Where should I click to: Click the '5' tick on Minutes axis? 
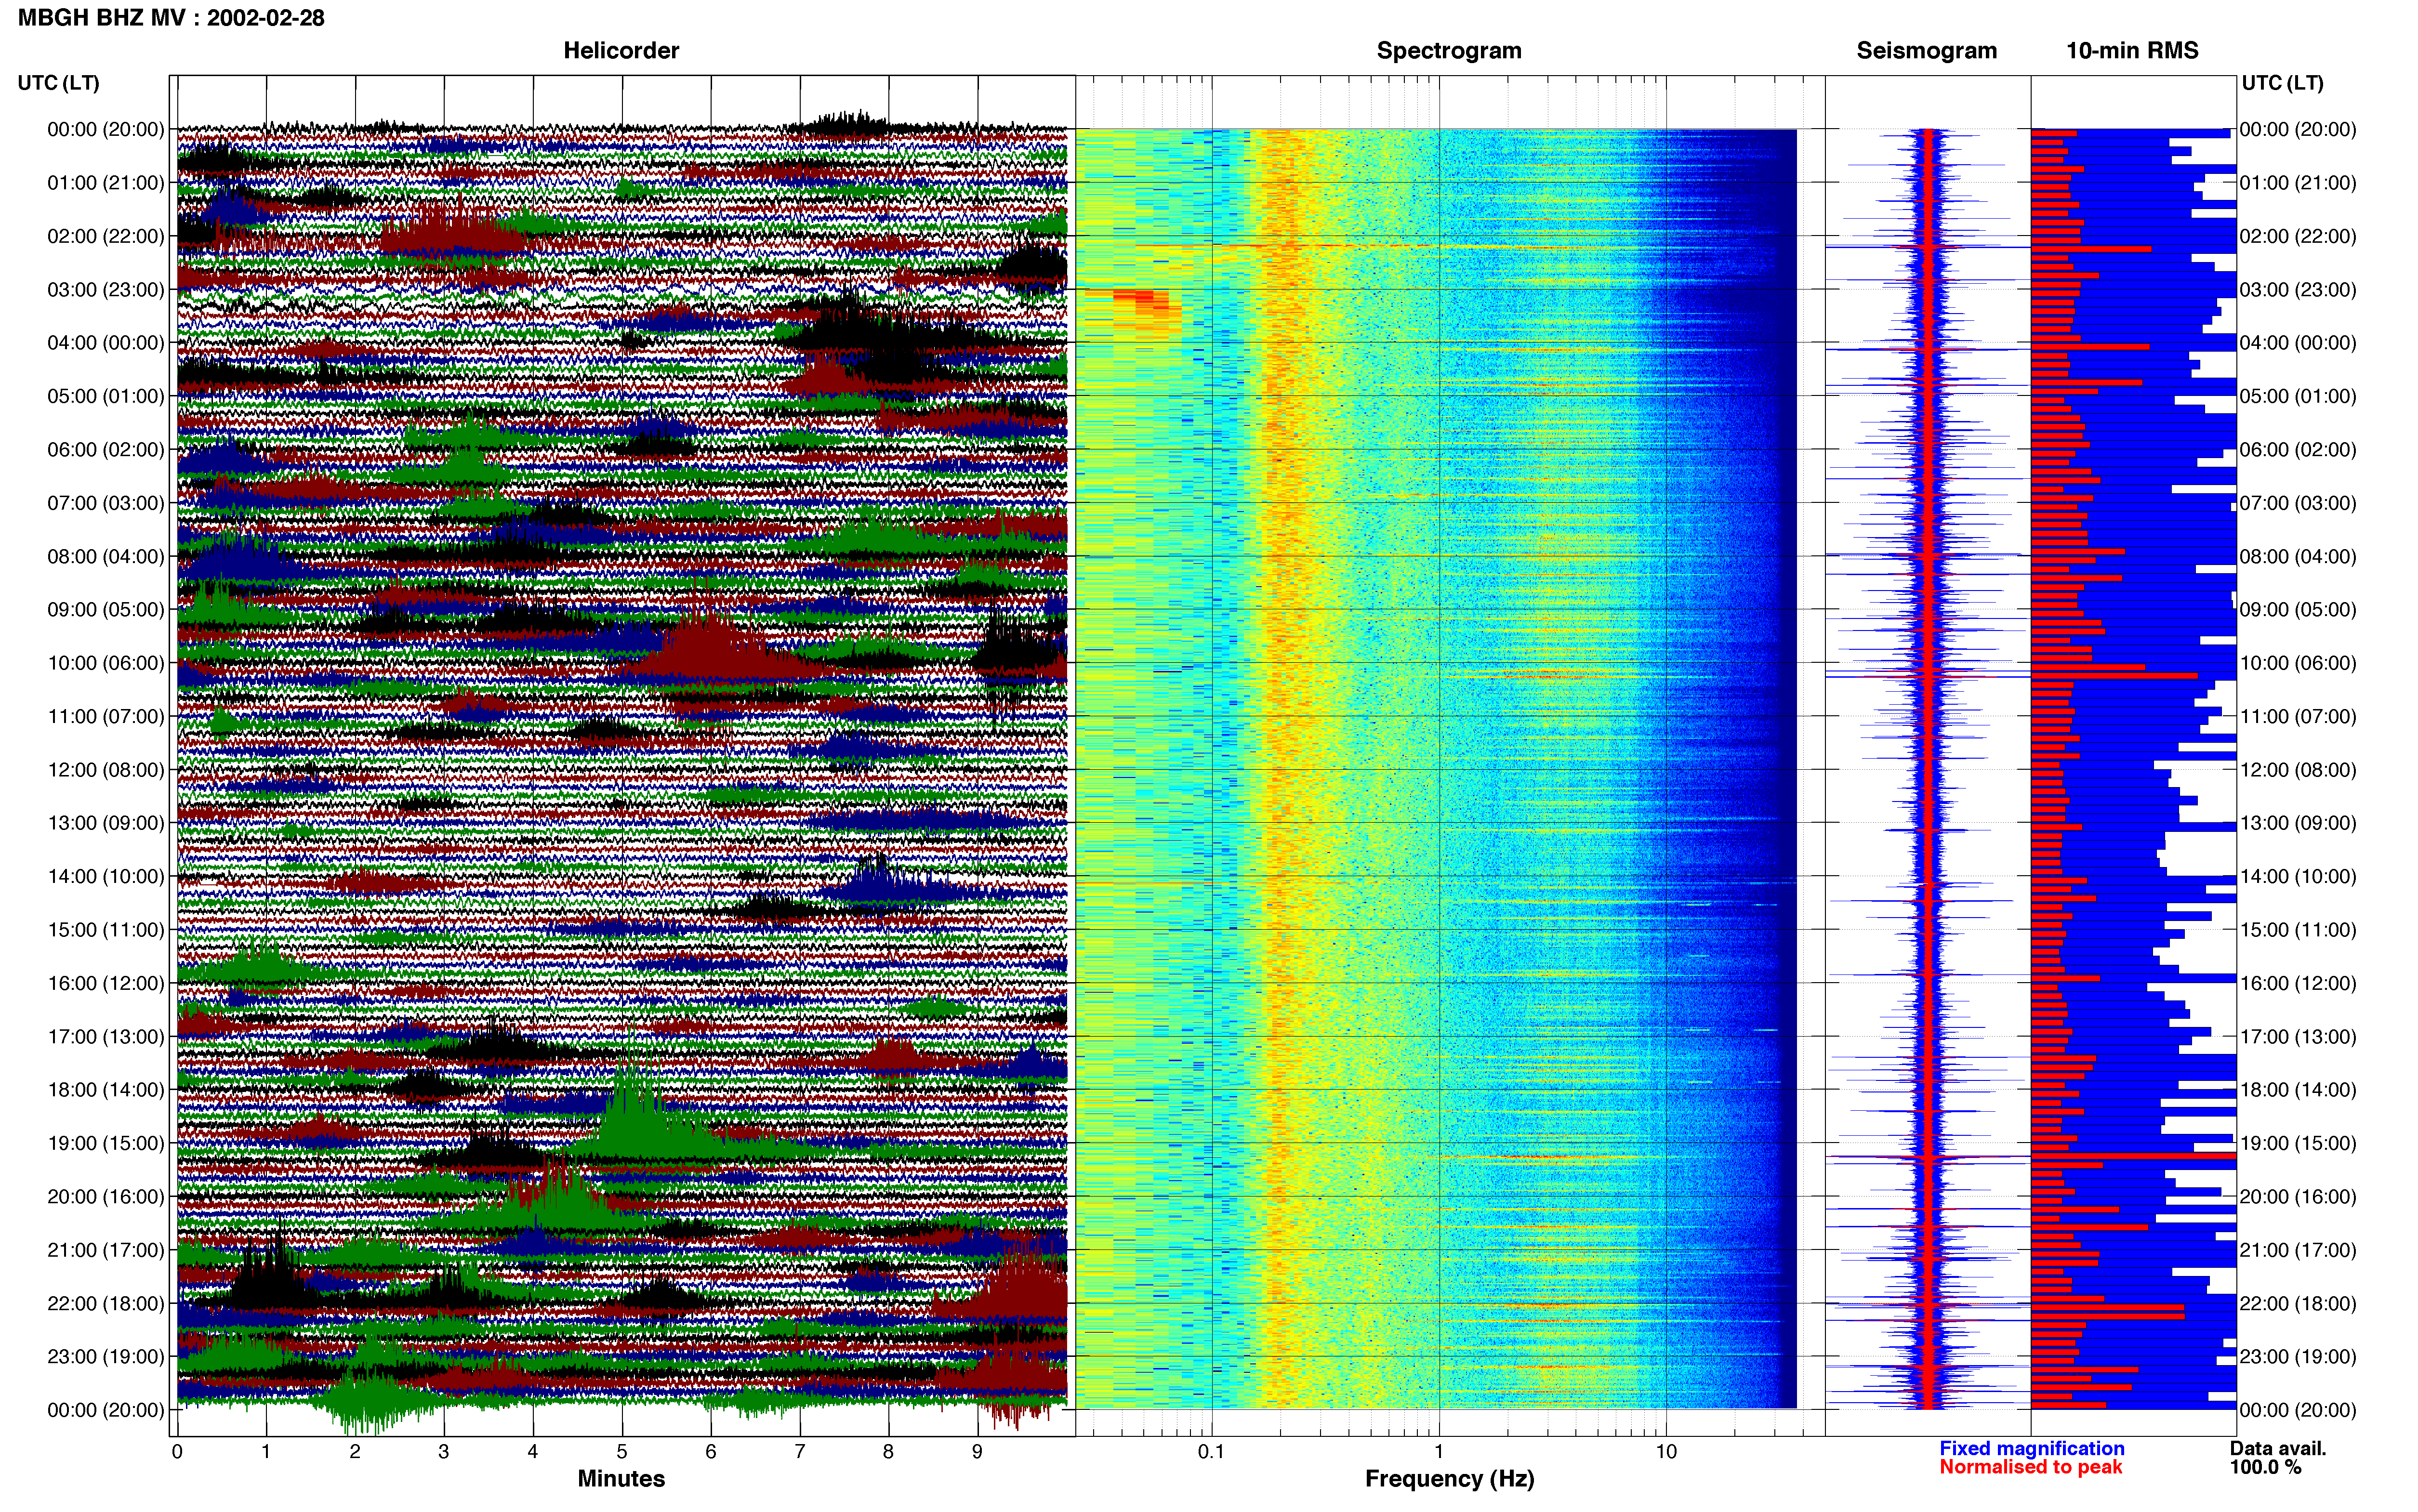622,1451
